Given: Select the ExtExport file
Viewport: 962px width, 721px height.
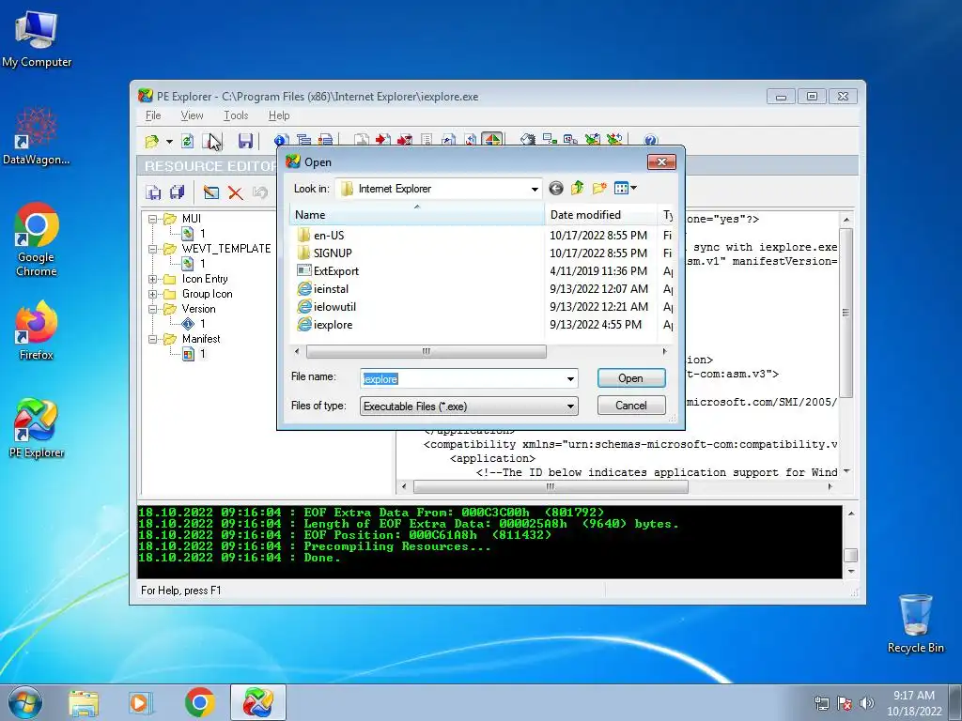Looking at the screenshot, I should click(x=335, y=271).
